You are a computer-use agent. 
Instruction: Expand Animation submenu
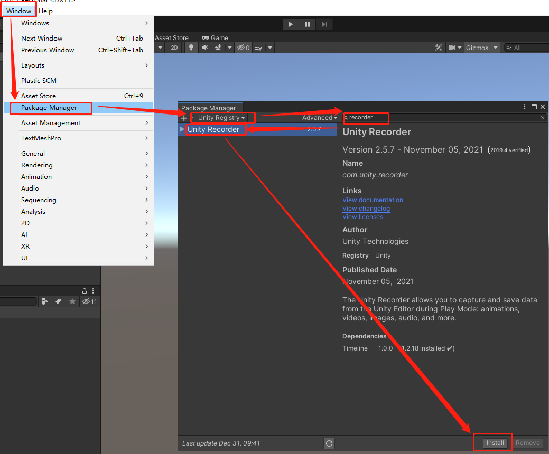78,177
